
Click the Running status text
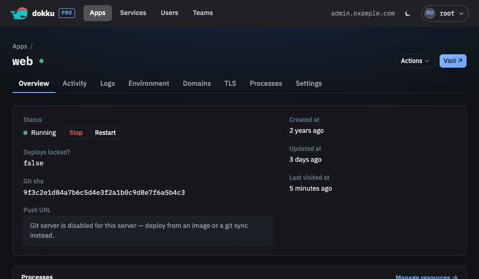[x=44, y=133]
